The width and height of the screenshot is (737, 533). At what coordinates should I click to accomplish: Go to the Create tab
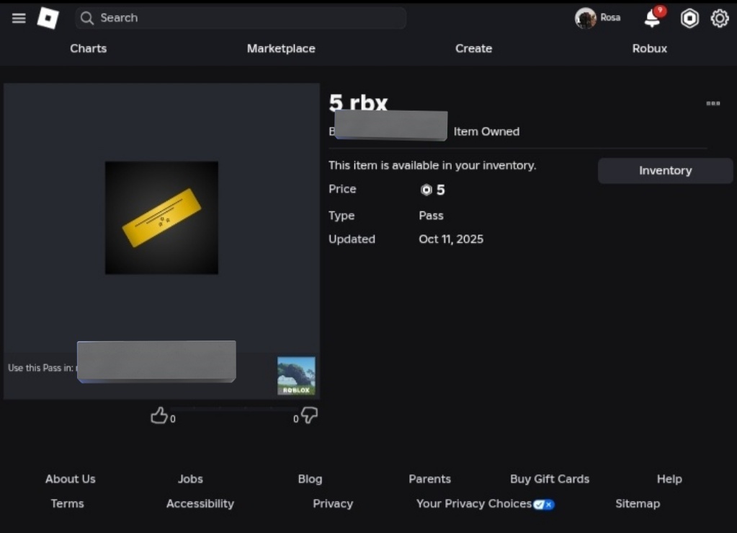pyautogui.click(x=473, y=48)
